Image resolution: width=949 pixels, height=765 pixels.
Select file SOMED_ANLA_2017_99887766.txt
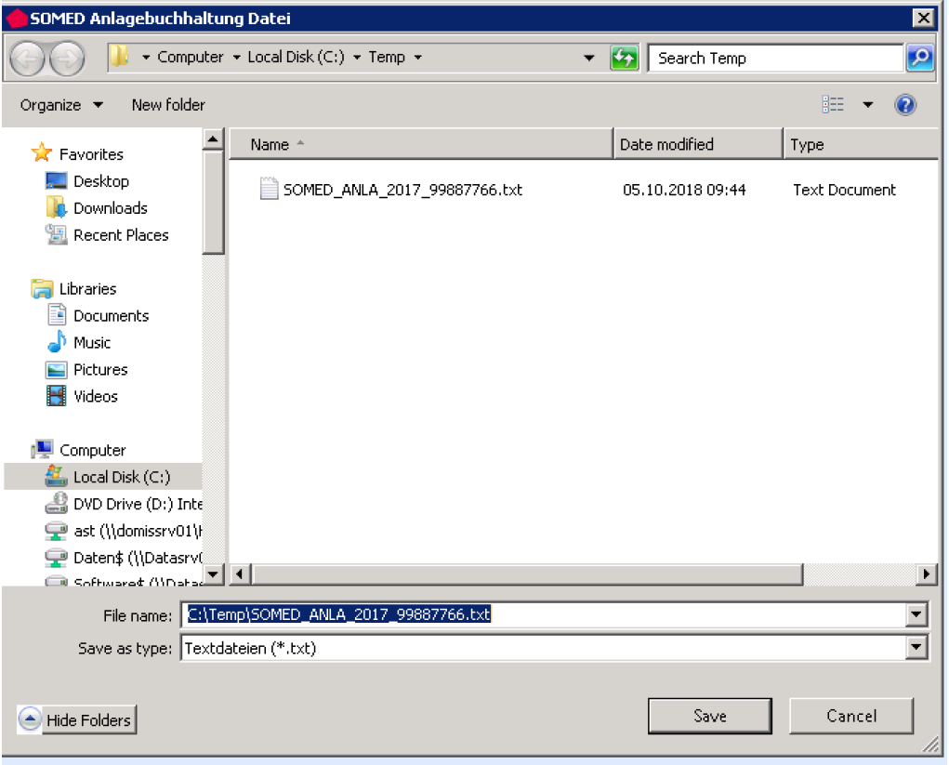(402, 190)
